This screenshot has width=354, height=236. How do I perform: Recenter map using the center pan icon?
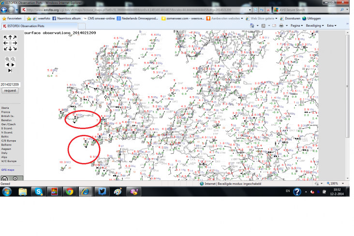(10, 43)
